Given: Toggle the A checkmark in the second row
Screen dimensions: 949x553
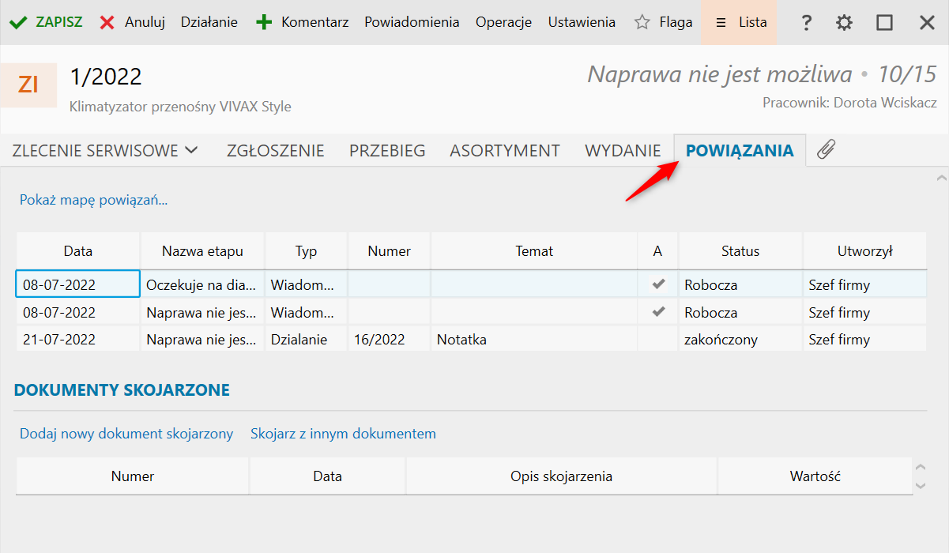Looking at the screenshot, I should pyautogui.click(x=658, y=312).
